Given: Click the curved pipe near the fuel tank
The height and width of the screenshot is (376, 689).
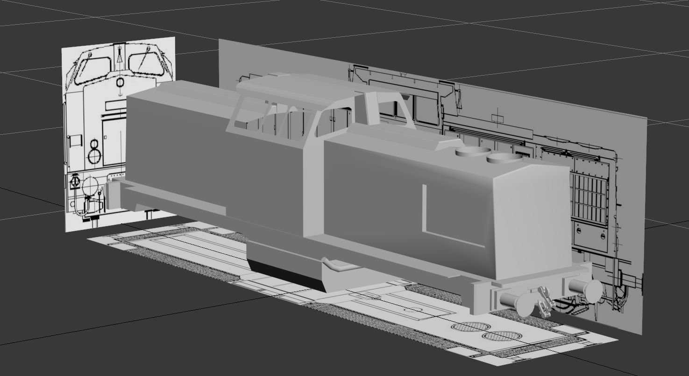Looking at the screenshot, I should tap(337, 266).
